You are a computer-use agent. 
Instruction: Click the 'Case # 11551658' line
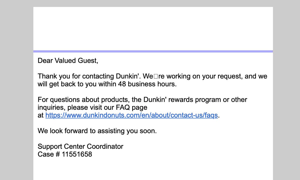point(65,154)
